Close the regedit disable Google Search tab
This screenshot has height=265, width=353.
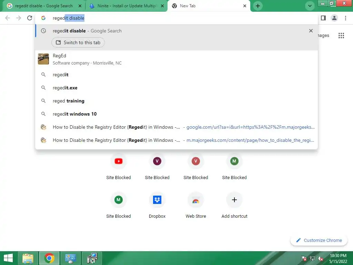(x=80, y=6)
